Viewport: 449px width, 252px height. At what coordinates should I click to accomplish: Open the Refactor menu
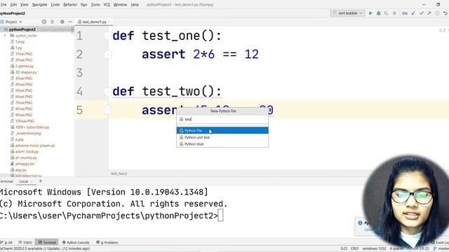70,5
